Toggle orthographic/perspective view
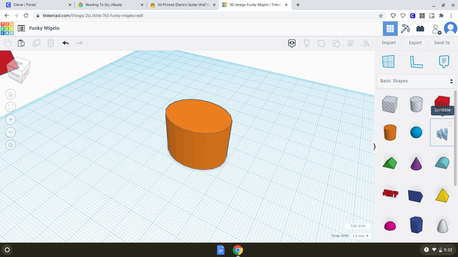 11,145
